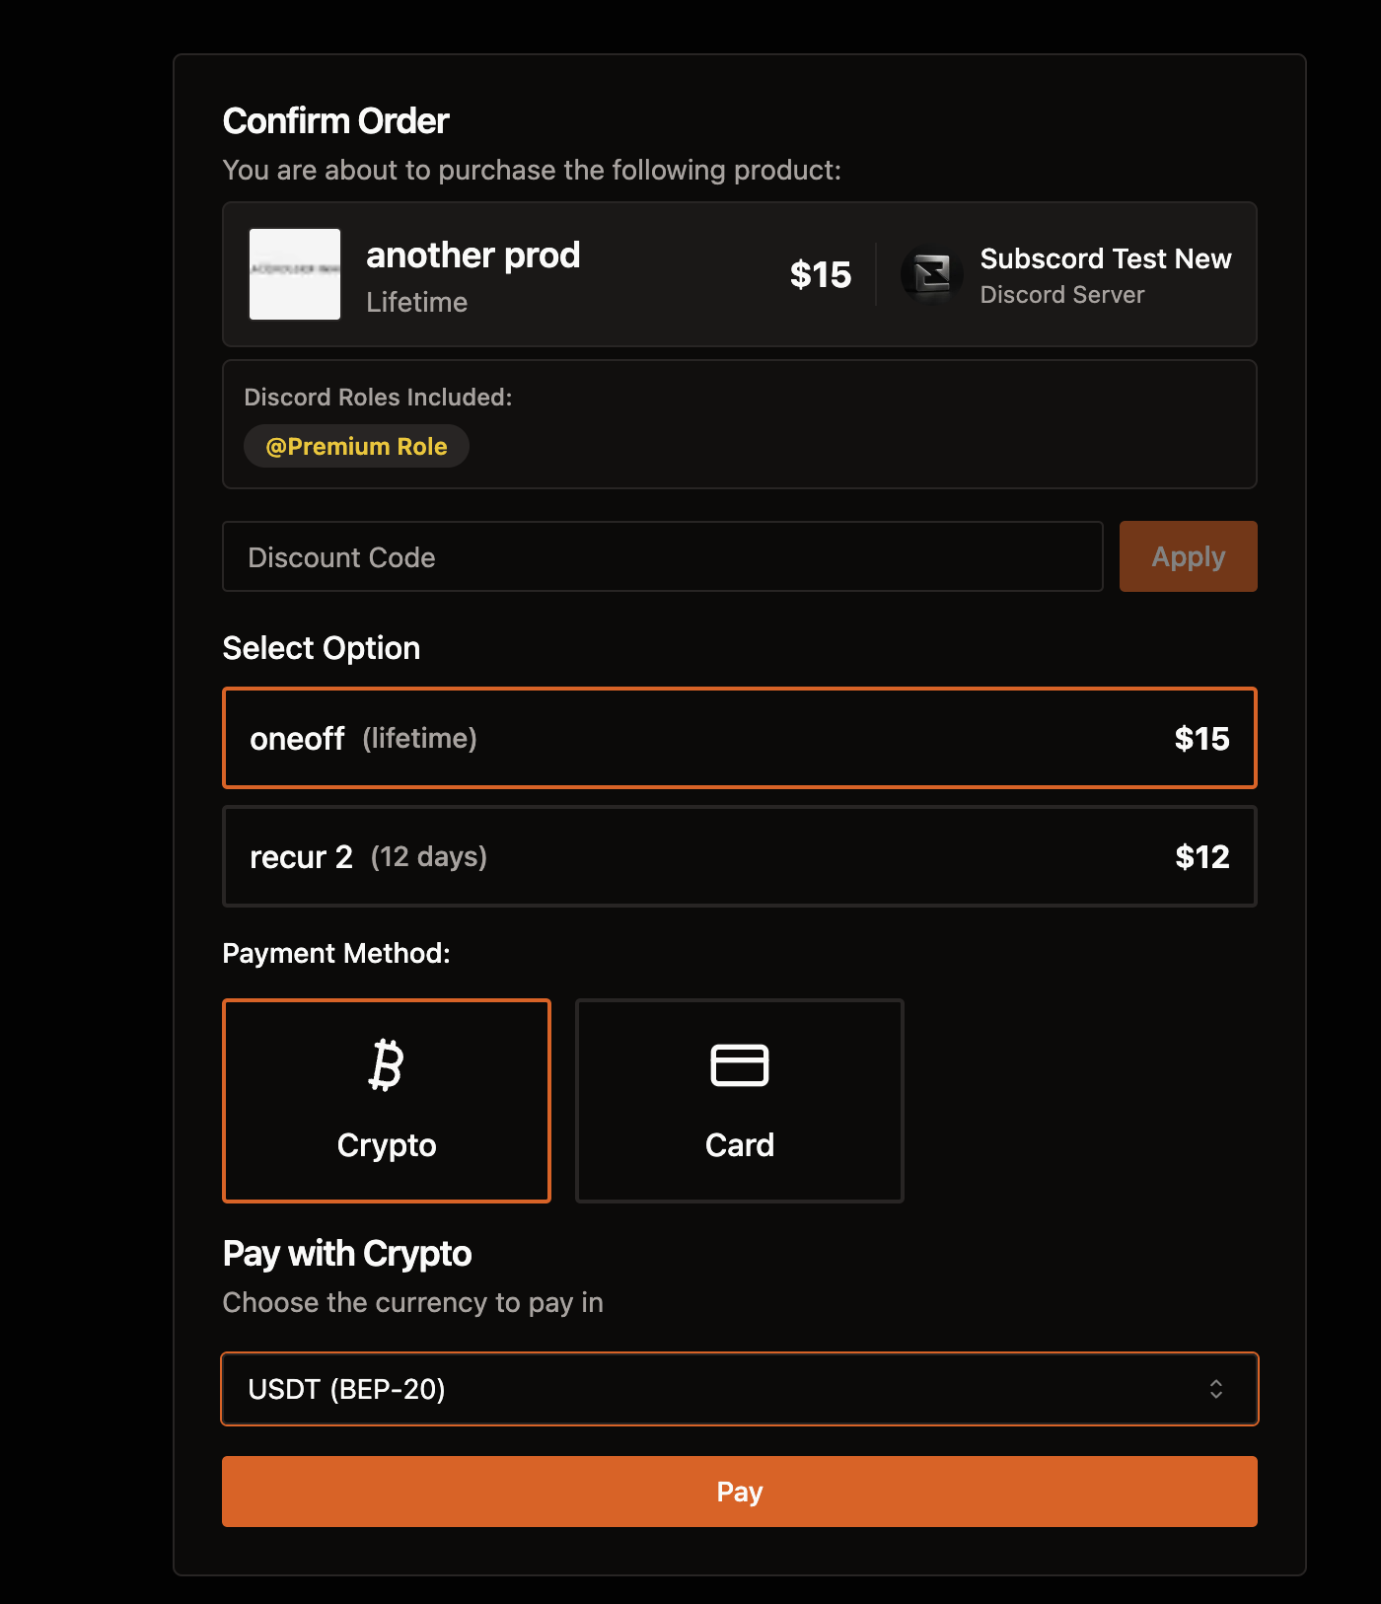Click the Discord Server subtitle text
Viewport: 1381px width, 1604px height.
pos(1062,294)
